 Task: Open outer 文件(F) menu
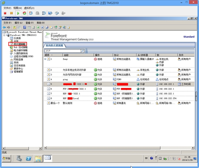(x=7, y=8)
